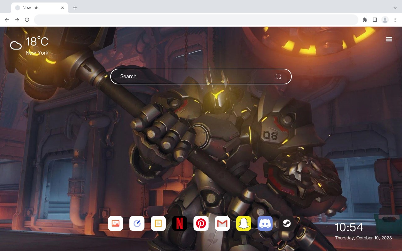Reload the current page
The width and height of the screenshot is (402, 251).
point(27,20)
